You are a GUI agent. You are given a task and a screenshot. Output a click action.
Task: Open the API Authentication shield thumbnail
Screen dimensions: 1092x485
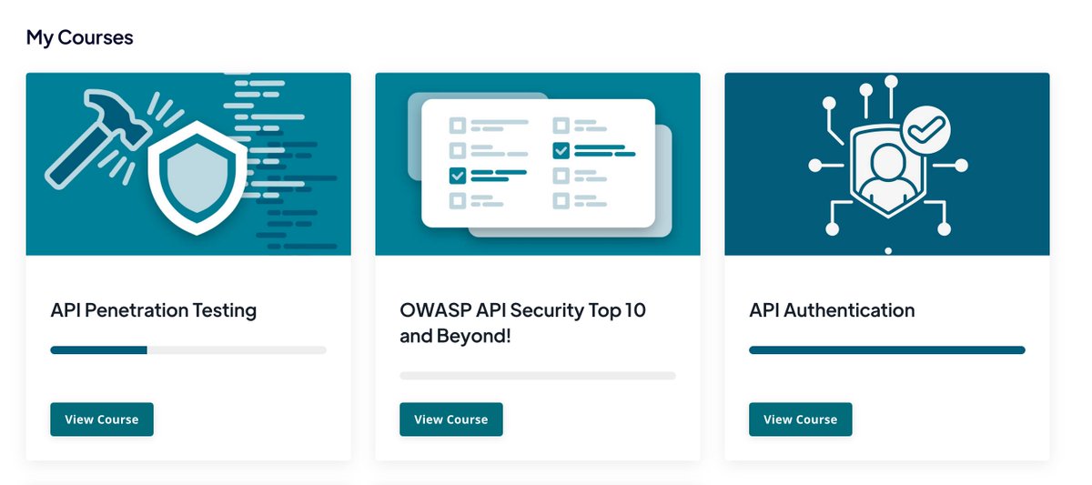[x=887, y=164]
